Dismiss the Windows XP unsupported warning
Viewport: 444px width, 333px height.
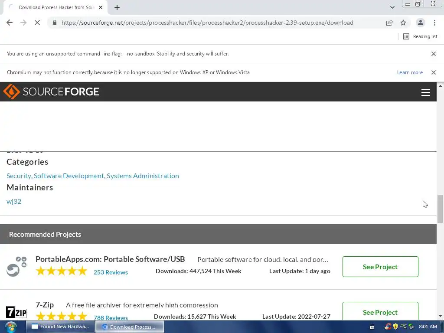(433, 72)
